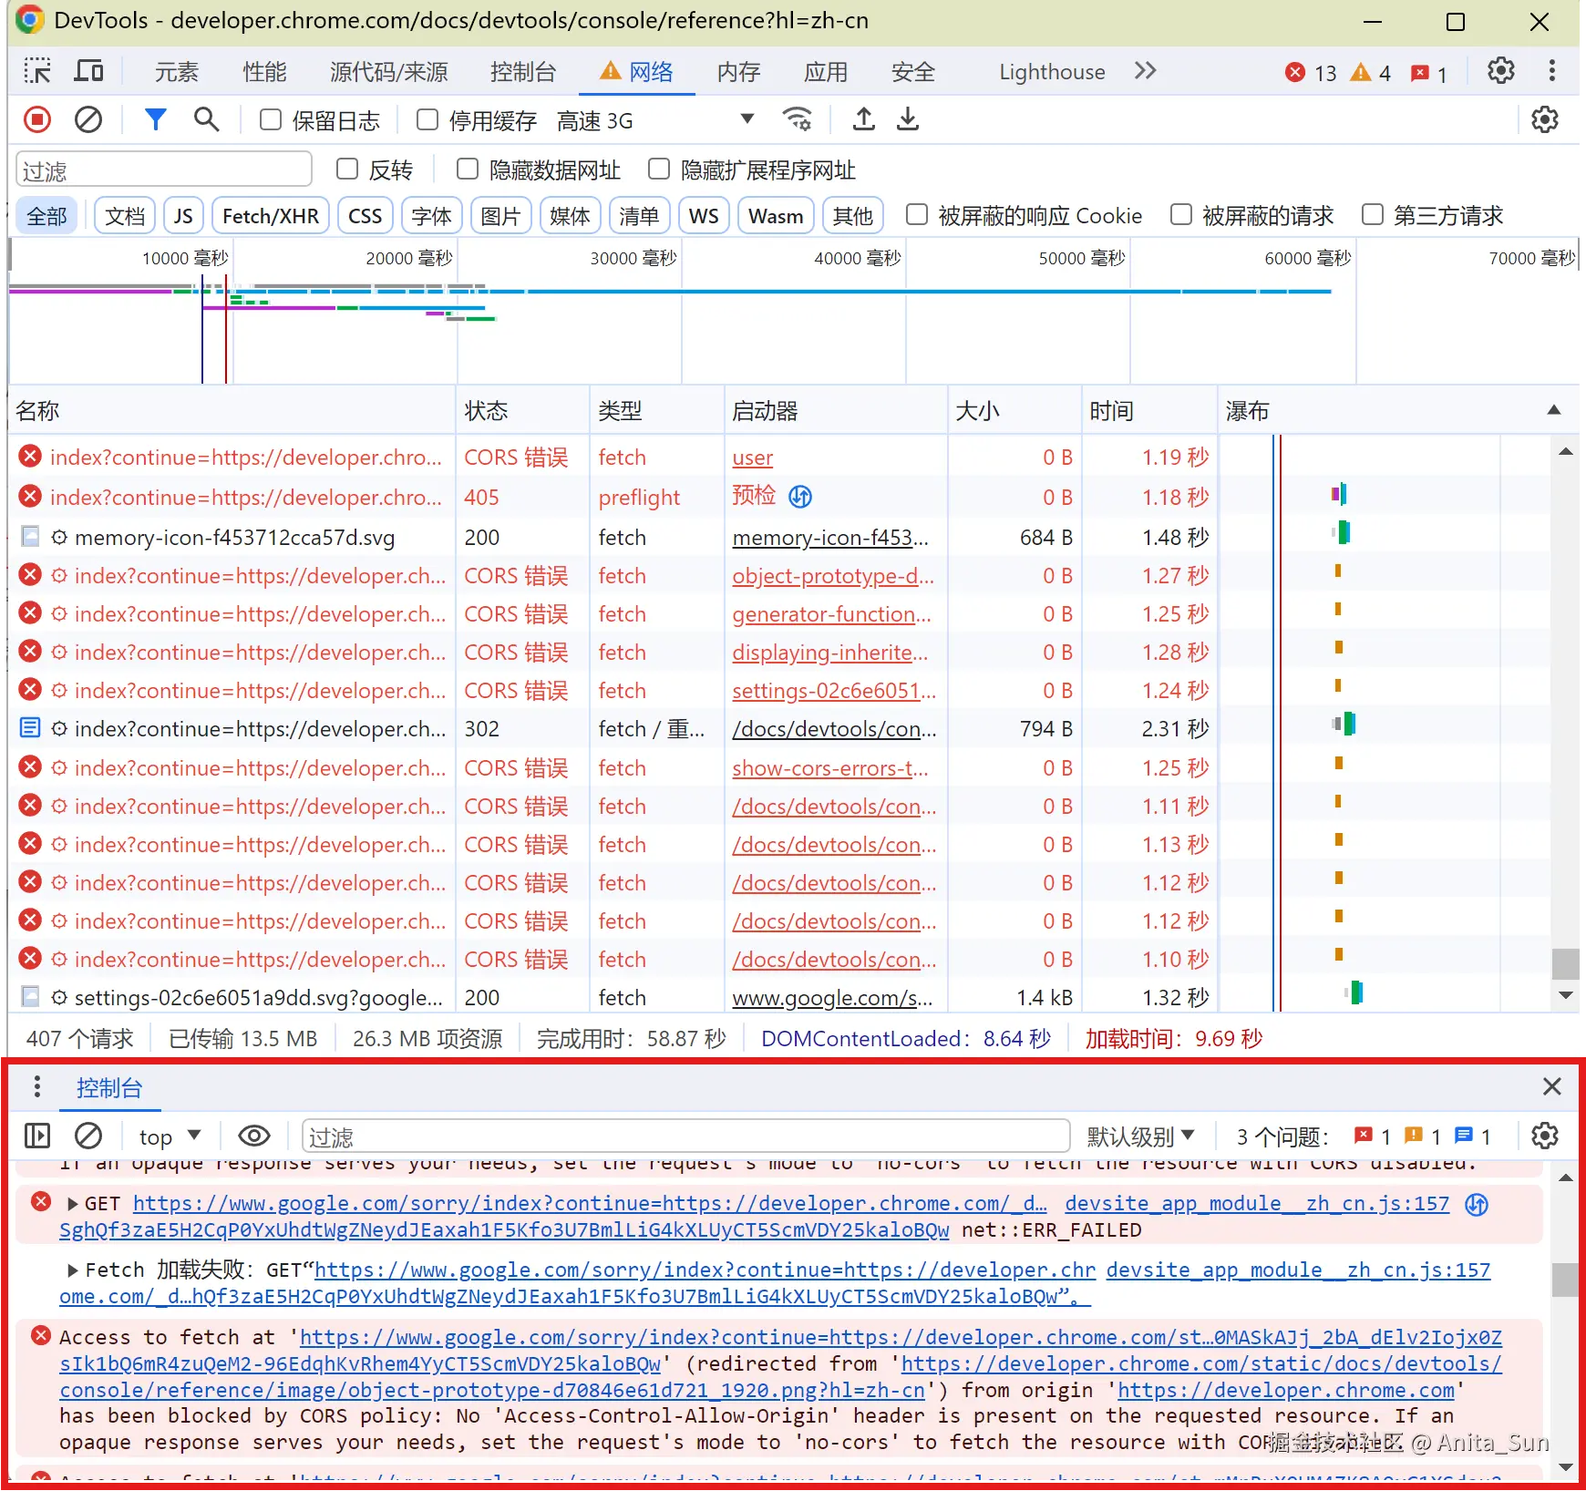Click network request list scrollbar thumb
Image resolution: width=1586 pixels, height=1491 pixels.
point(1565,963)
